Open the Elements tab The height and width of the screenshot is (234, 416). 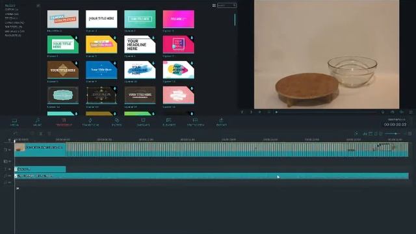pos(169,122)
